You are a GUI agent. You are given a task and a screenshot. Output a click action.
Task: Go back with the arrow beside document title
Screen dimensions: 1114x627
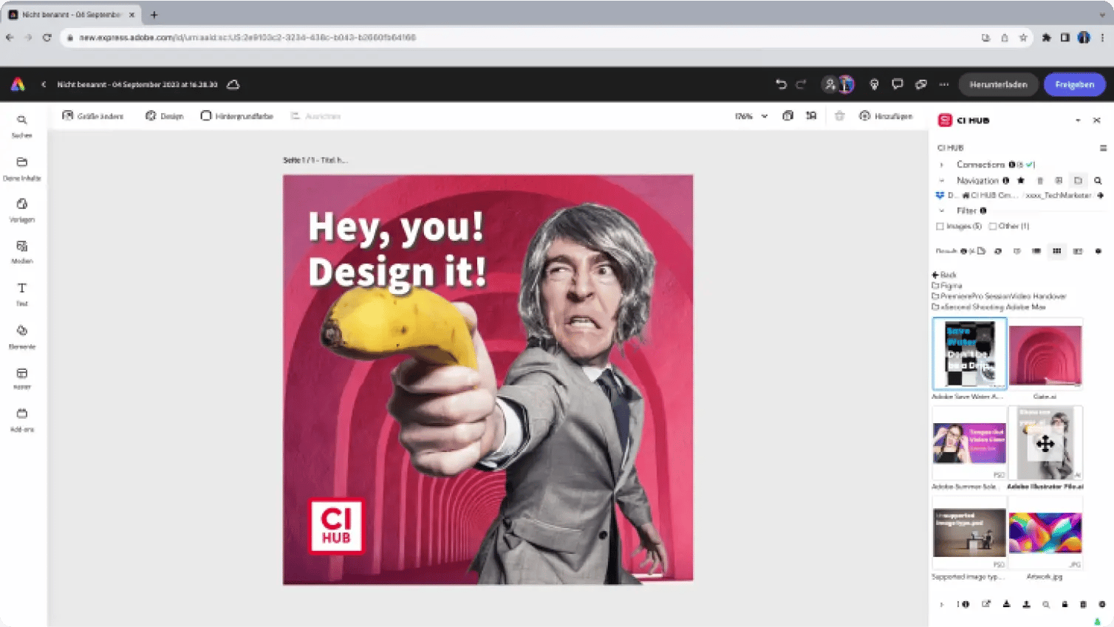point(44,84)
